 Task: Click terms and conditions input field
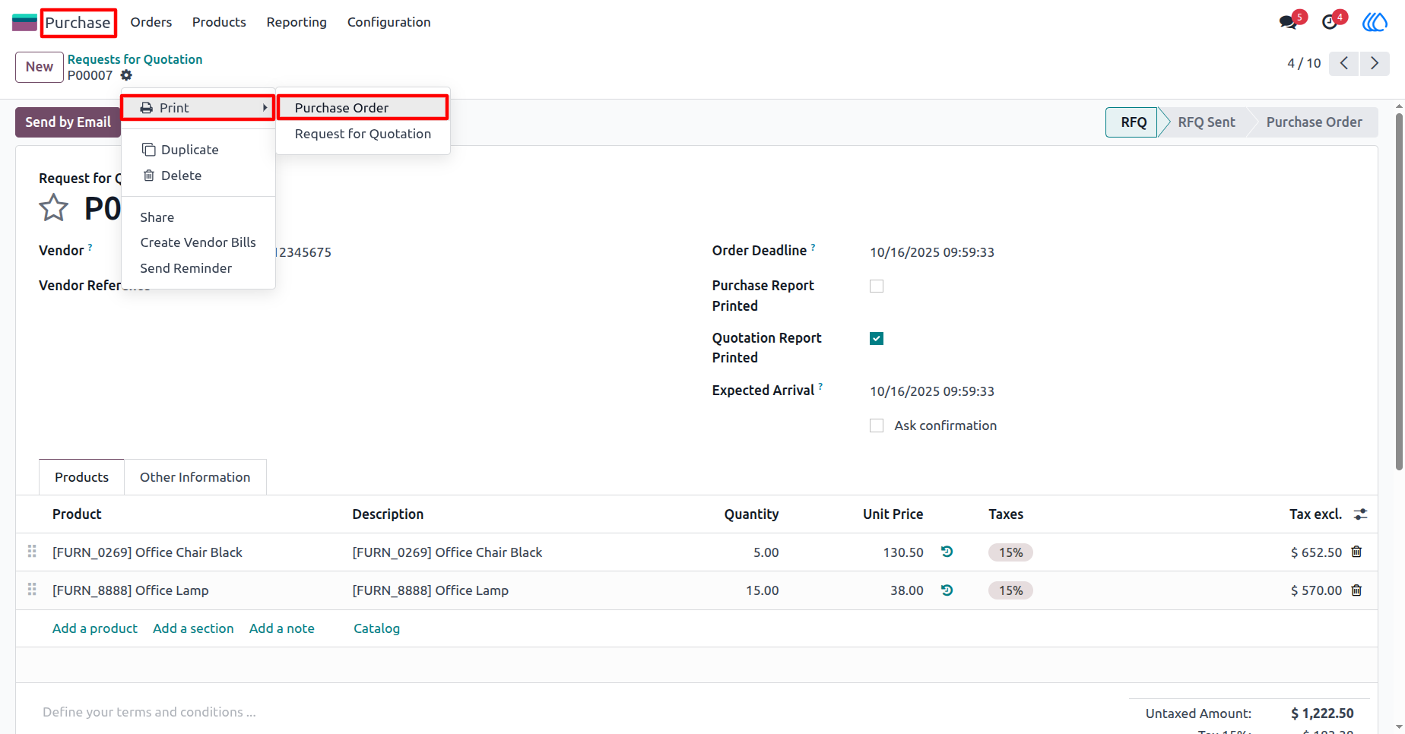tap(149, 712)
